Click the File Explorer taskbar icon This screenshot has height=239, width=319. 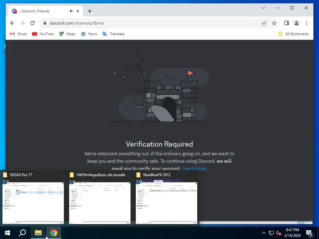coord(38,233)
